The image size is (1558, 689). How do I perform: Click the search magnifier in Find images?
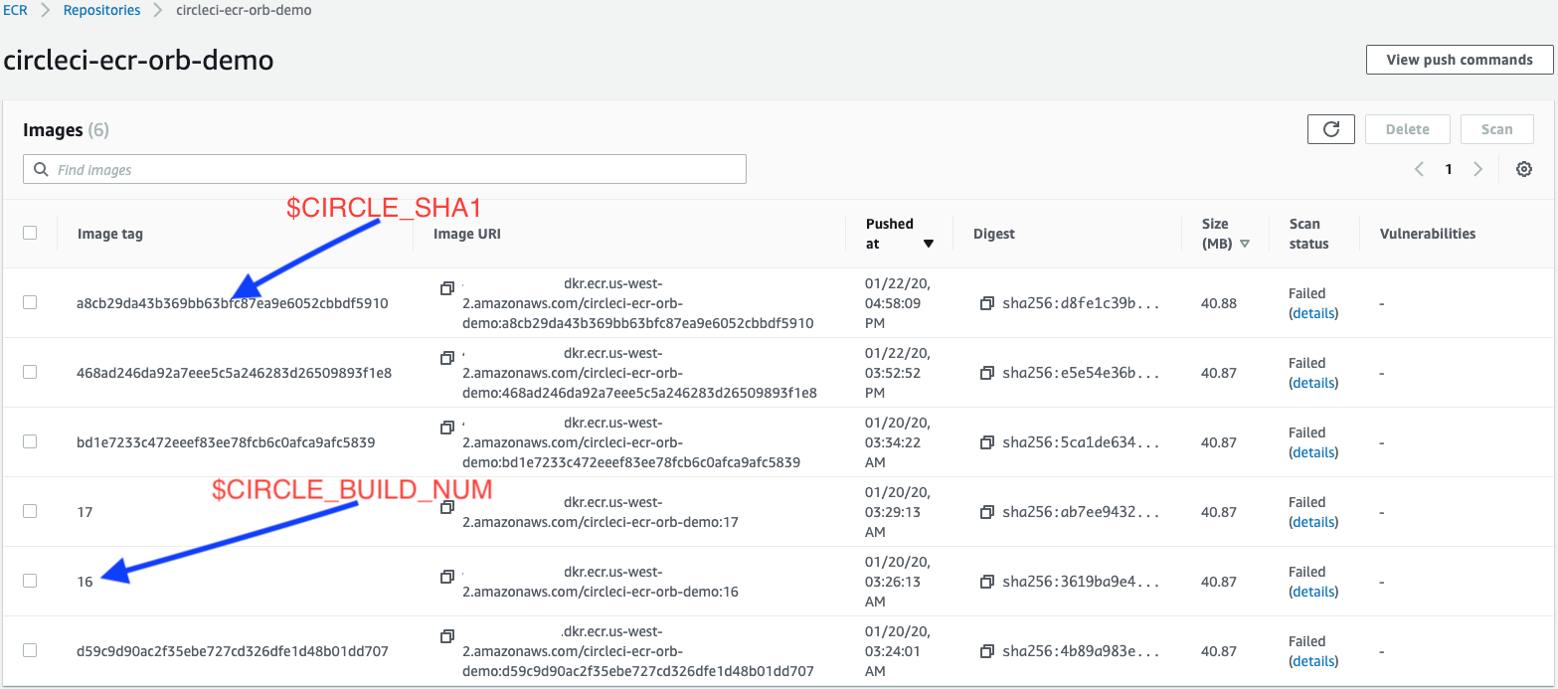(x=40, y=169)
